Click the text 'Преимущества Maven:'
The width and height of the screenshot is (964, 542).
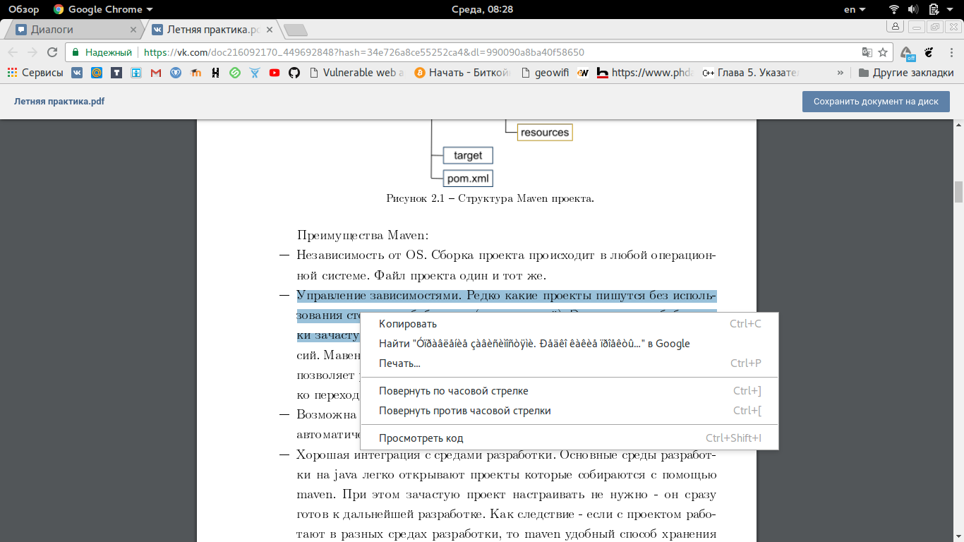tap(363, 235)
